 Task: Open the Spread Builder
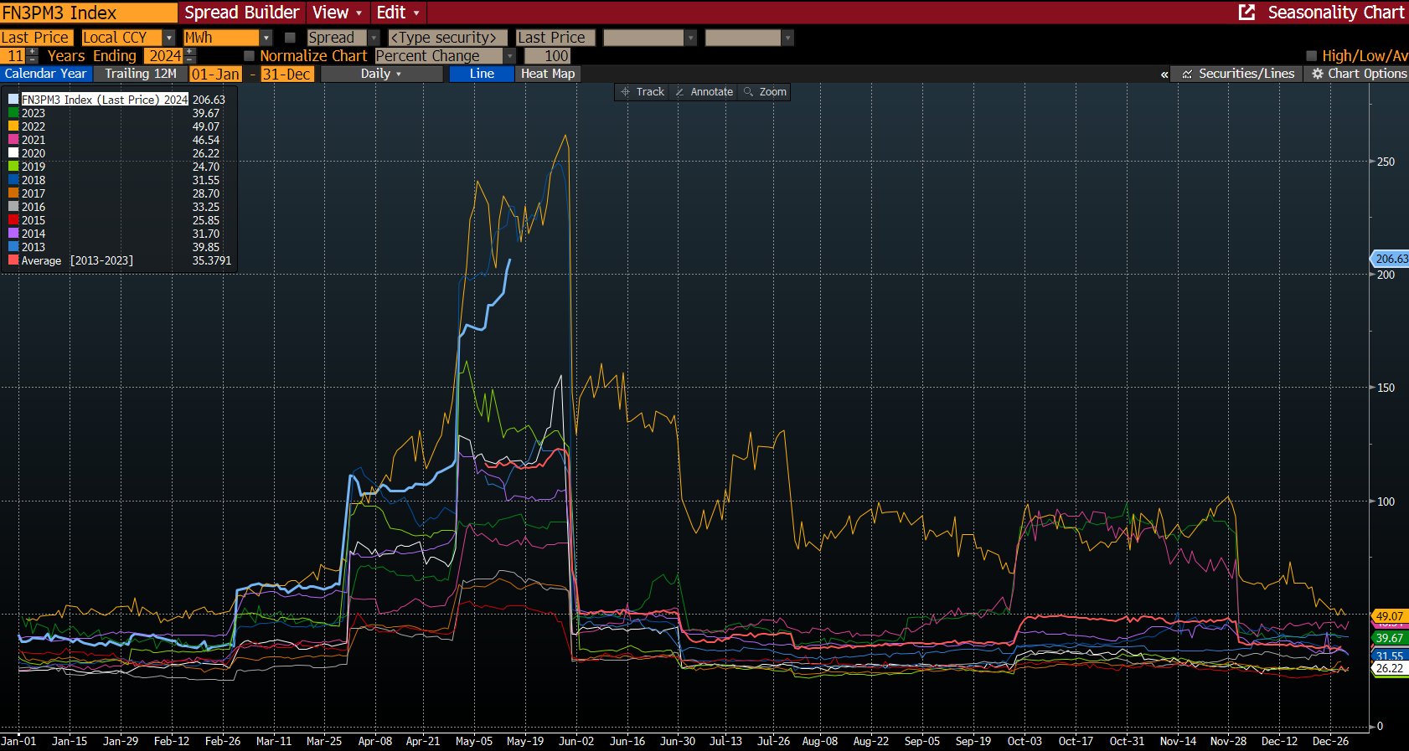pyautogui.click(x=241, y=13)
